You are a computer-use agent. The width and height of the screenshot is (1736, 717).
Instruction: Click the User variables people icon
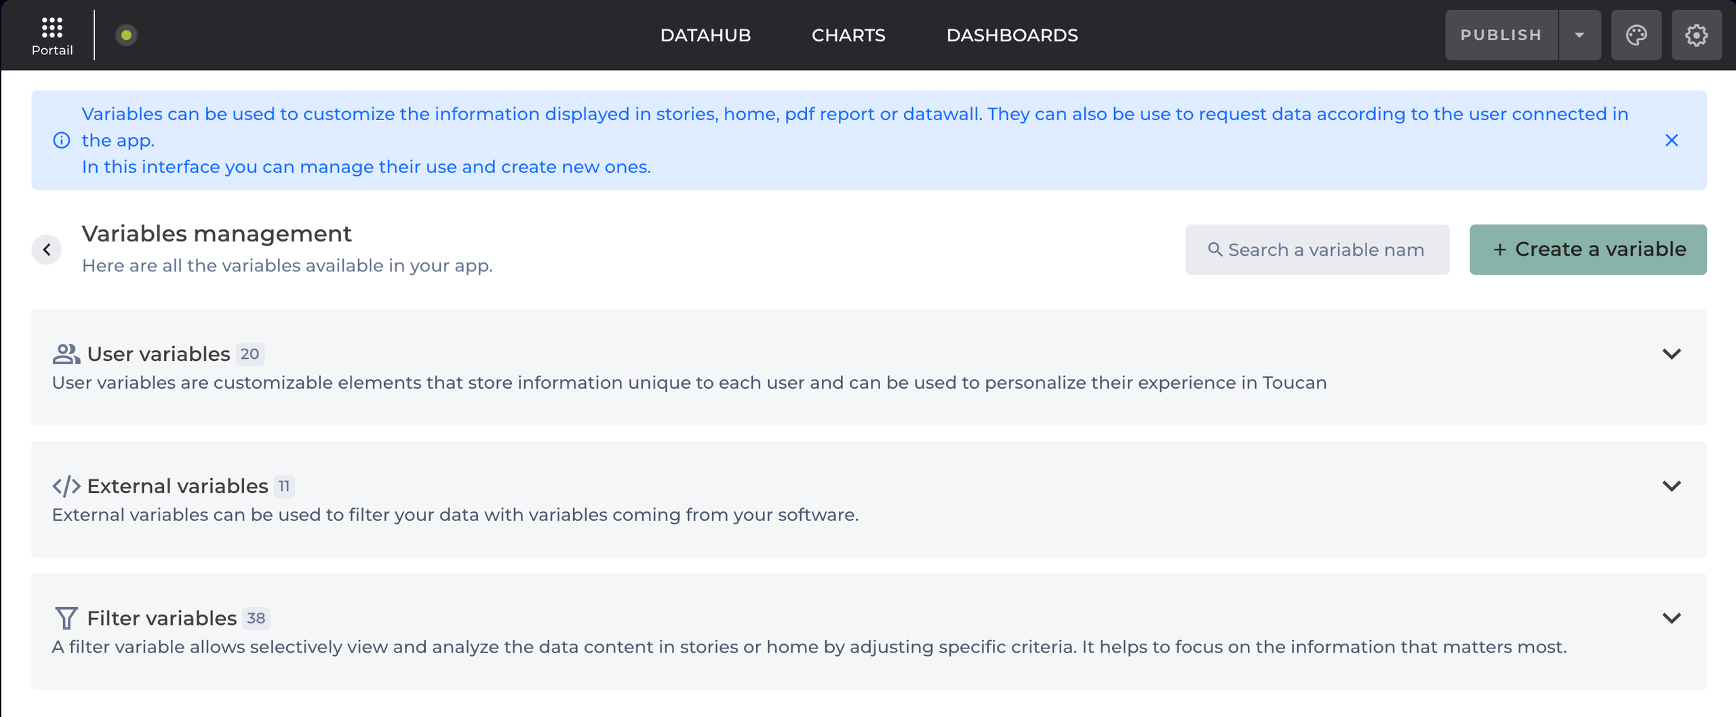point(66,354)
